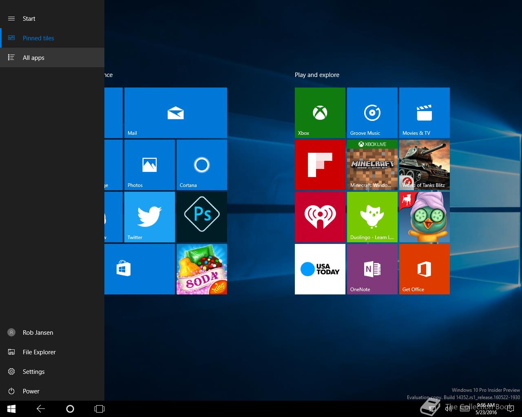Open the Windows Store tile
This screenshot has height=417, width=522.
pyautogui.click(x=139, y=269)
